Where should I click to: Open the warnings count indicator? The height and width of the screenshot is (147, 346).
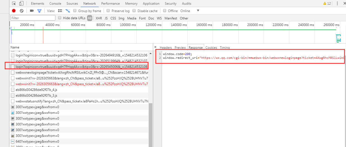[x=327, y=4]
